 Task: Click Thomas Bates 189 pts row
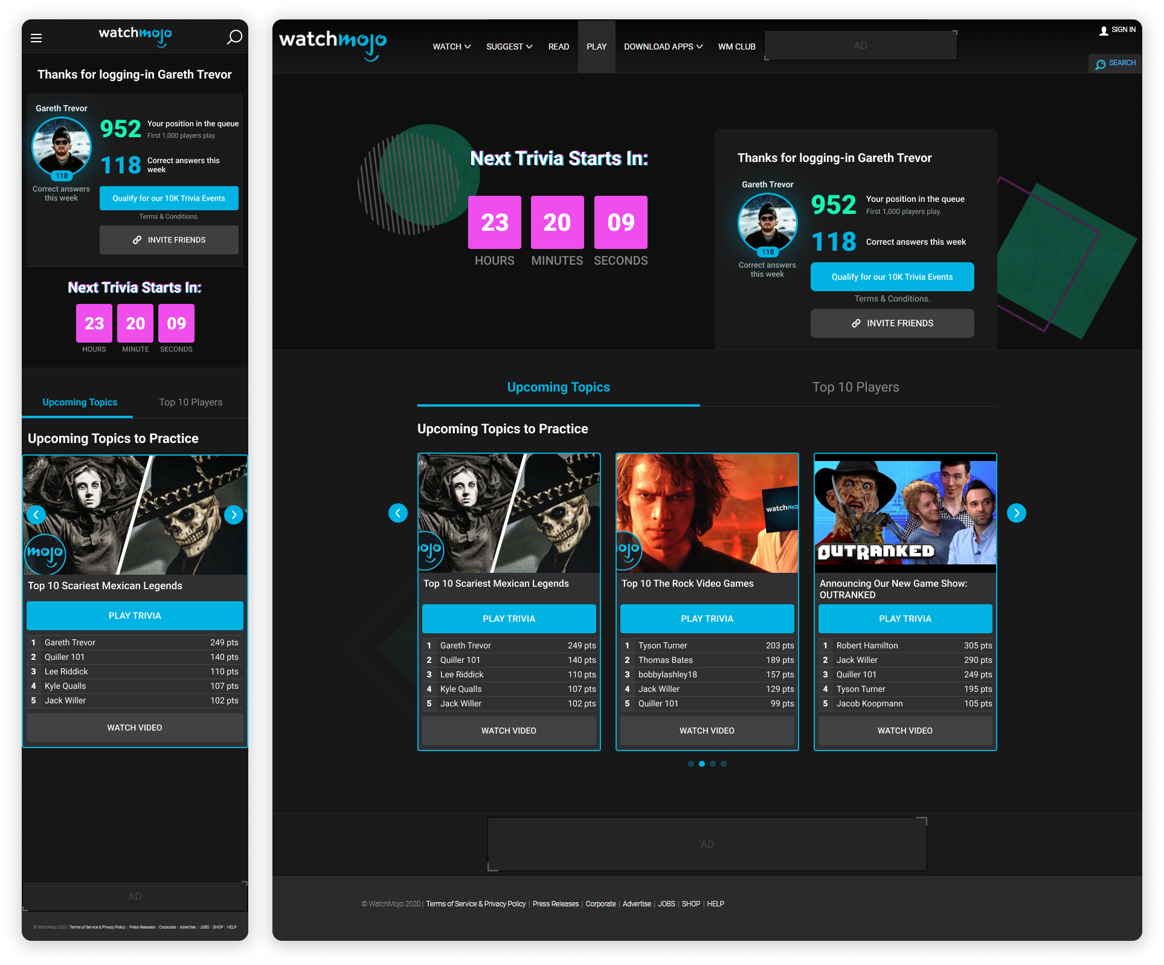(x=707, y=660)
